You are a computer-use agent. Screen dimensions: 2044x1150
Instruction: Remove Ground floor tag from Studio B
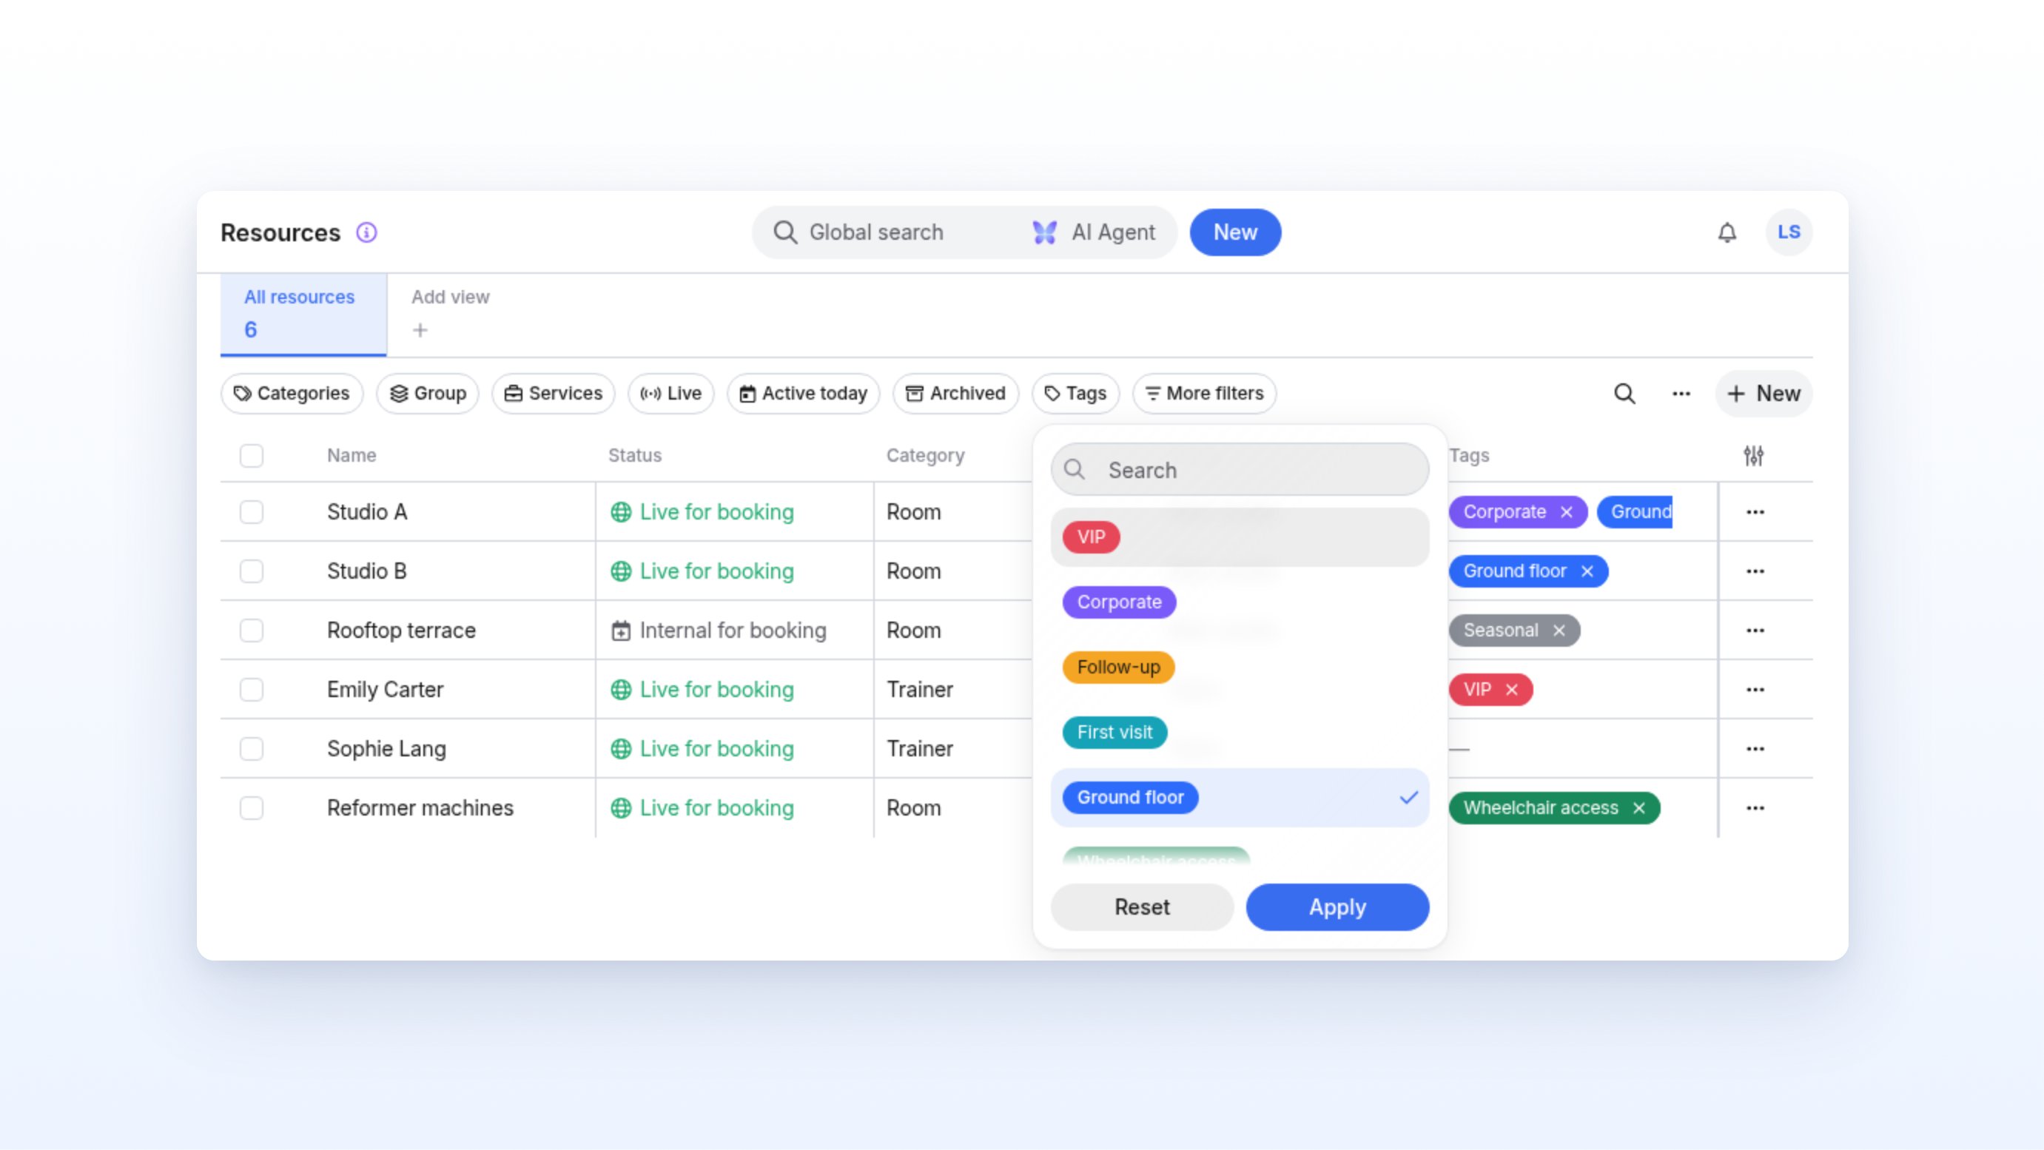point(1587,571)
